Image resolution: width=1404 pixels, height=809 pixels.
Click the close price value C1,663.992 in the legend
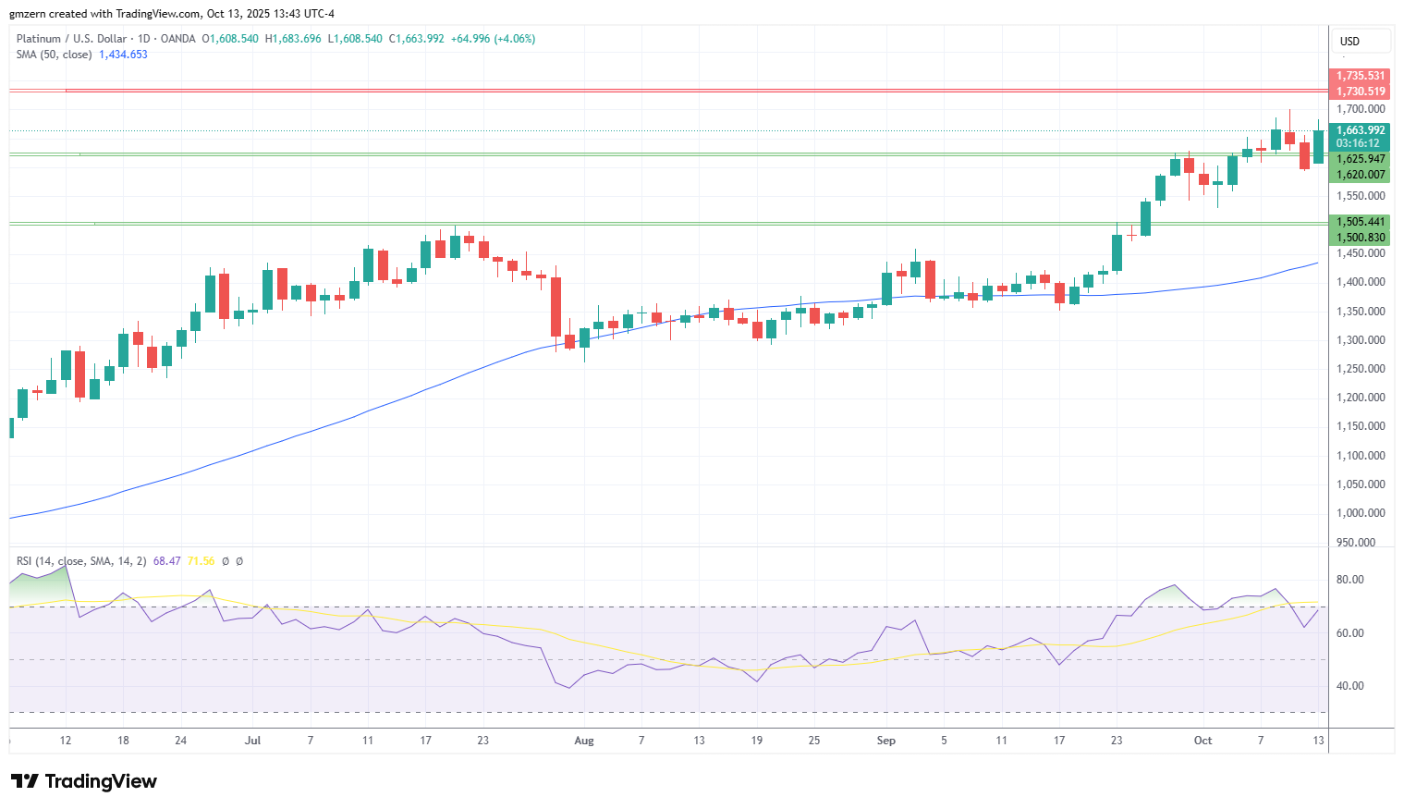click(x=416, y=39)
